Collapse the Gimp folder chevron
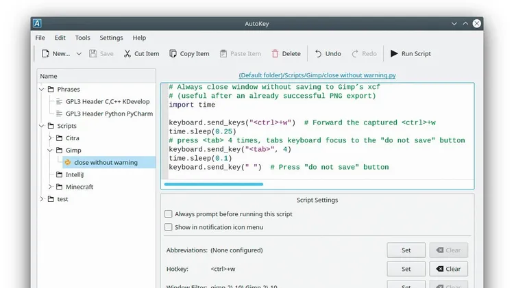Screen dimensions: 514x288 coord(50,150)
